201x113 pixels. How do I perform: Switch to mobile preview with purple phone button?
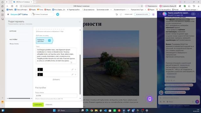pyautogui.click(x=150, y=99)
